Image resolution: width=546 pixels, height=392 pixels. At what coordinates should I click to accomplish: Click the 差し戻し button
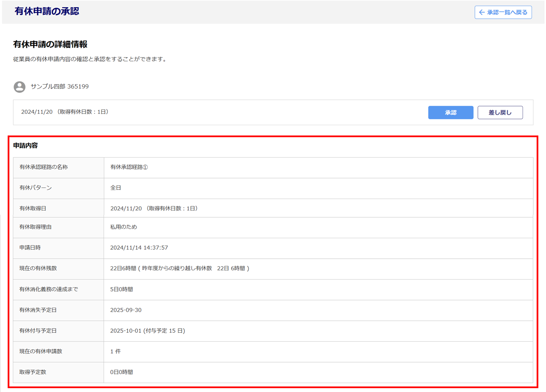pos(500,112)
